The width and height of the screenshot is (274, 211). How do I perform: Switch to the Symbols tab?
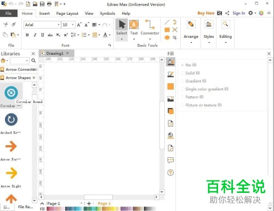[107, 13]
